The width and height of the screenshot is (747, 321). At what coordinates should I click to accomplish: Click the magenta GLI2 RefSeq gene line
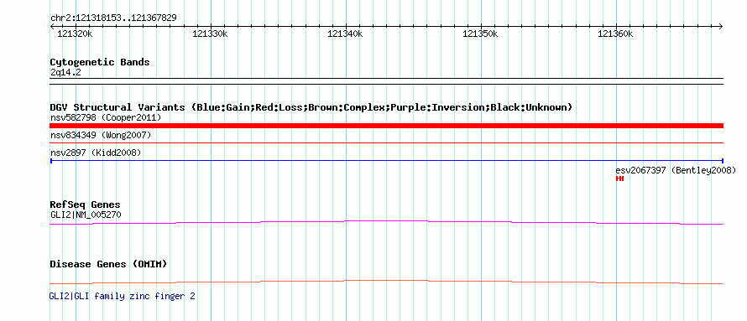tap(386, 222)
